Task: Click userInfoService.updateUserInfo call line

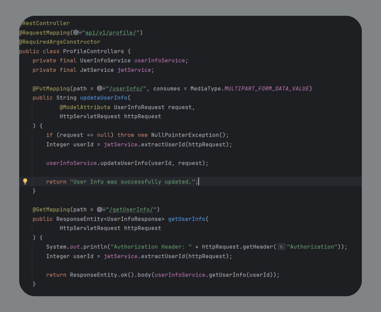Action: pos(127,163)
